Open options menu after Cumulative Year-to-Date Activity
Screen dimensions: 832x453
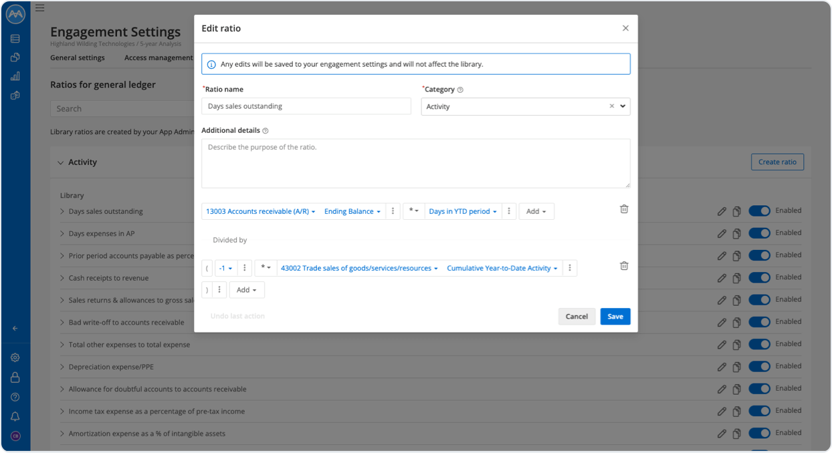570,268
